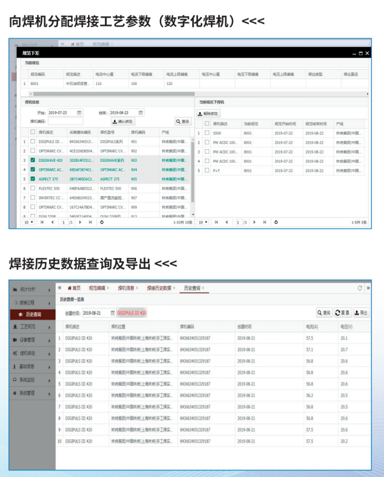Close the 焊机信息 tab

click(137, 288)
